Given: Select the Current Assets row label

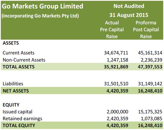Looking at the screenshot, I should pos(18,53).
